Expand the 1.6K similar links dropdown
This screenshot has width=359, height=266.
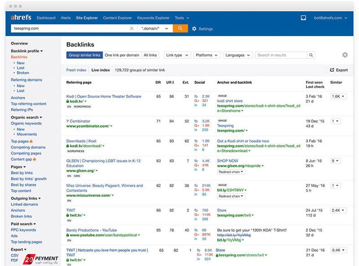(338, 96)
